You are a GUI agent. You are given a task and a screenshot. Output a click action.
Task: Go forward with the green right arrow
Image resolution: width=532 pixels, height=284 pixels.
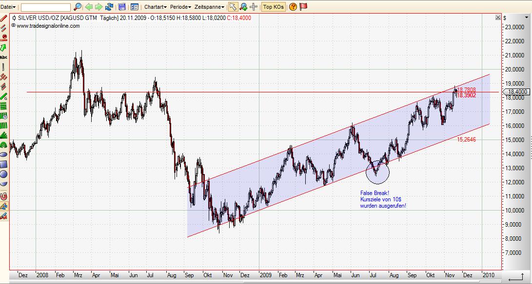point(99,6)
